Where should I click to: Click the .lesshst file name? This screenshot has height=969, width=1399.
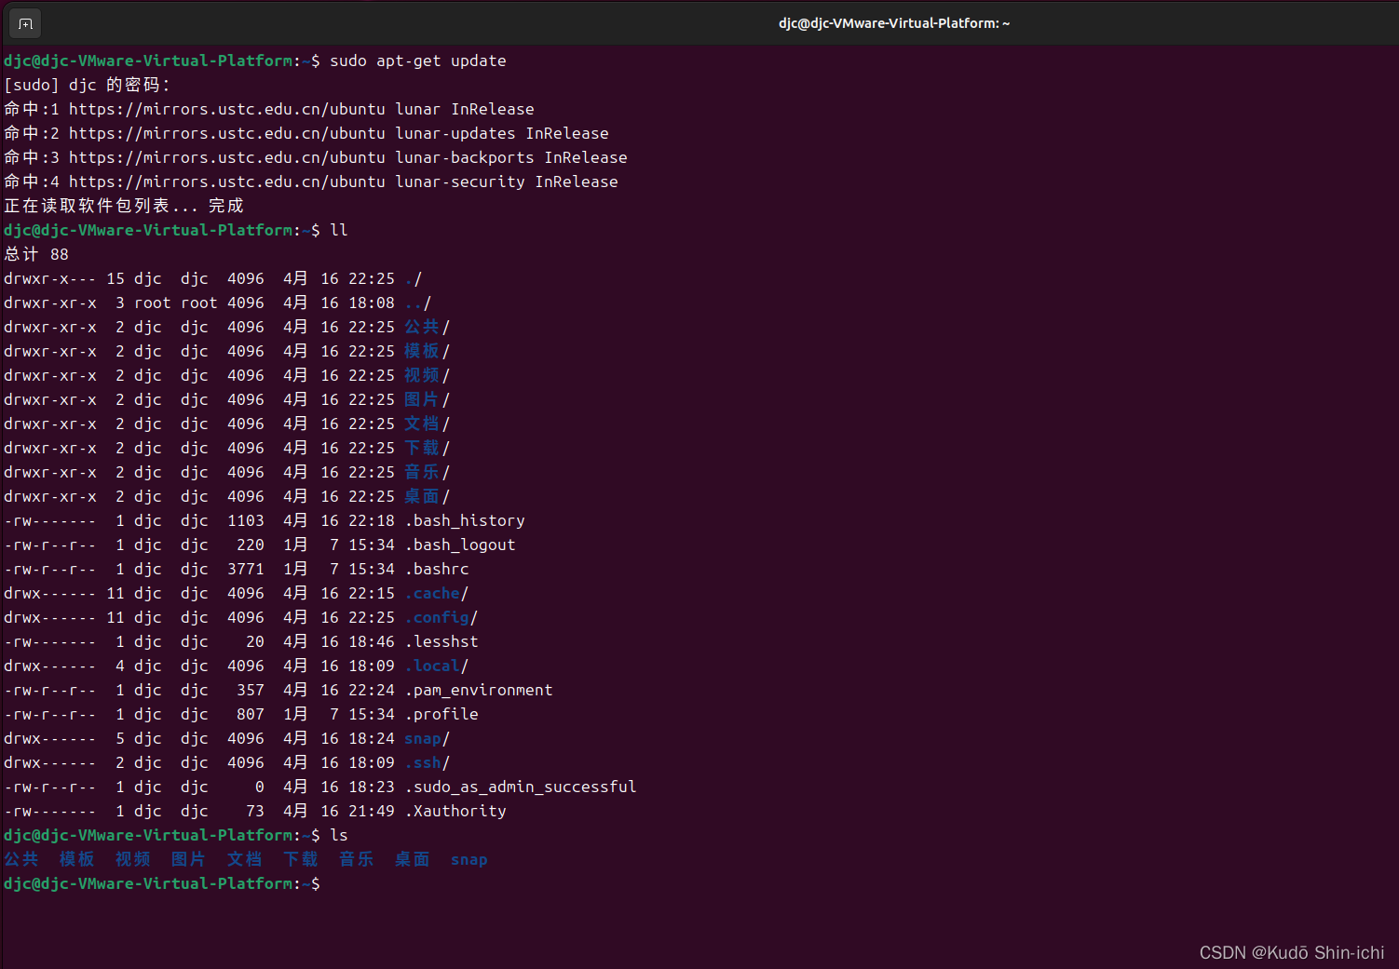[x=441, y=641]
